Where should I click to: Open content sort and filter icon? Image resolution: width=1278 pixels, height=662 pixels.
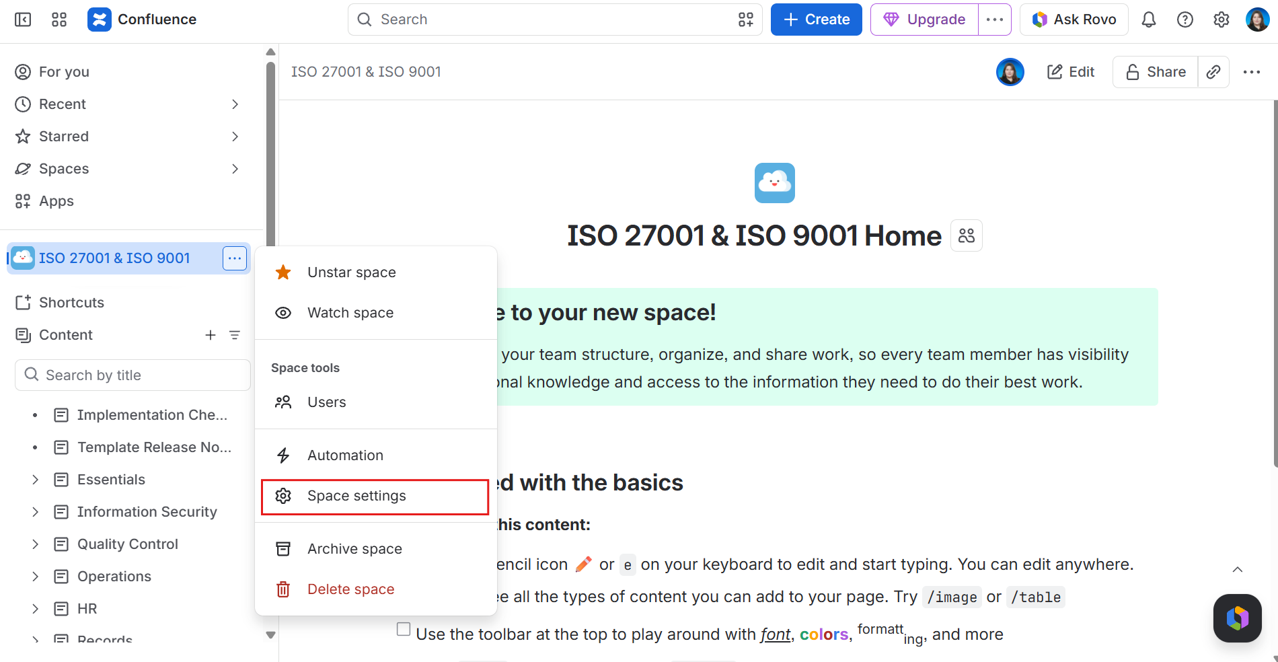[x=235, y=335]
